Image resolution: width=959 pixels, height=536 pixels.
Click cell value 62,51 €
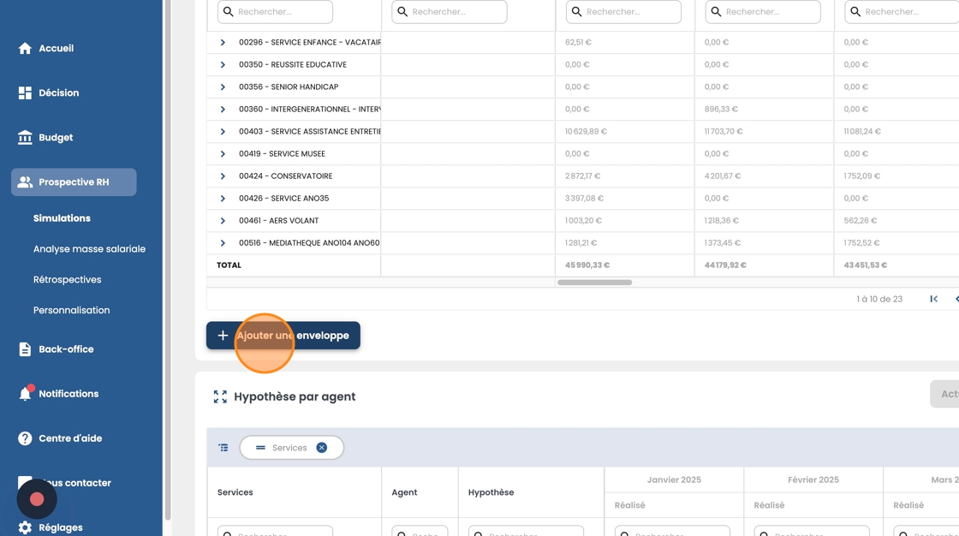click(578, 42)
